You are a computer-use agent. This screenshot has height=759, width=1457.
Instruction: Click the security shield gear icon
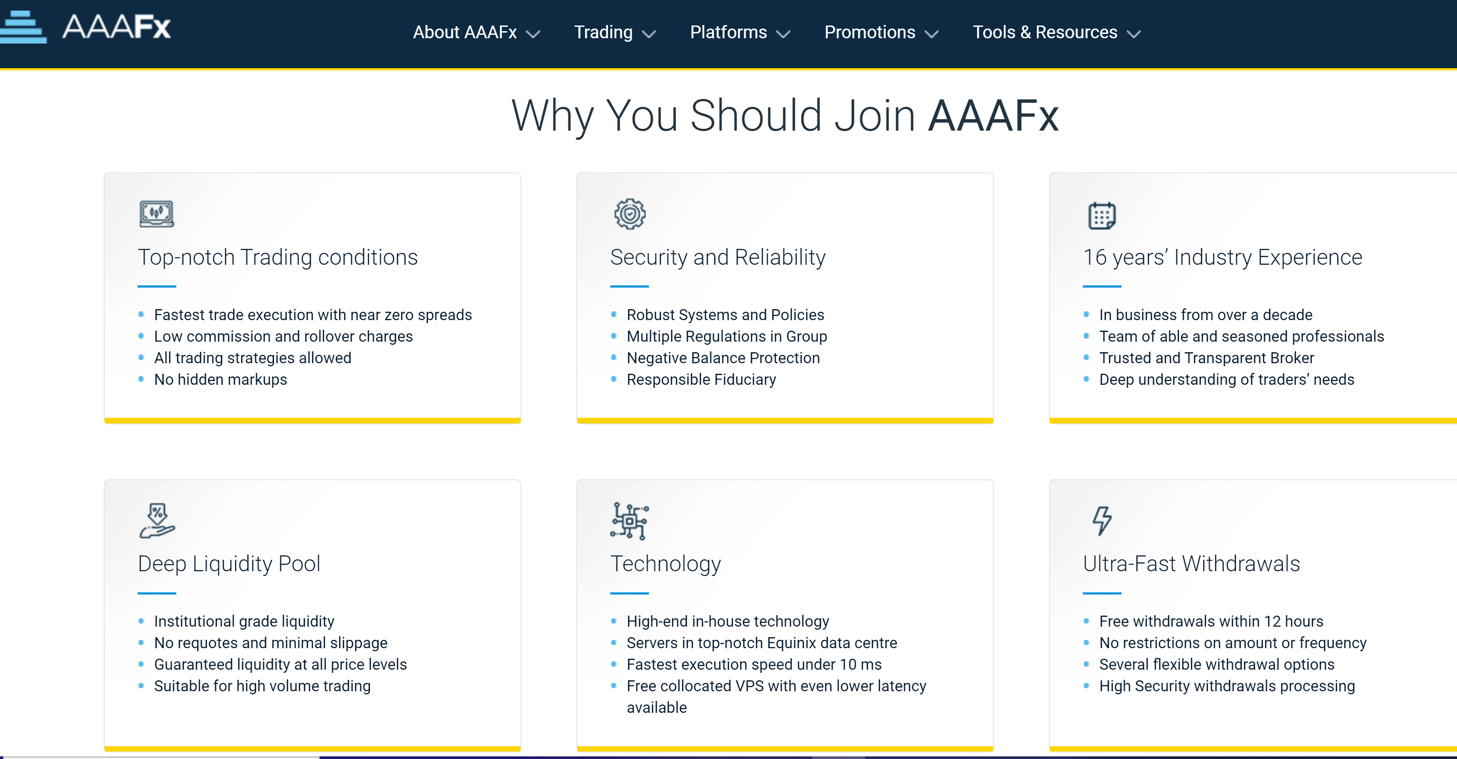630,214
